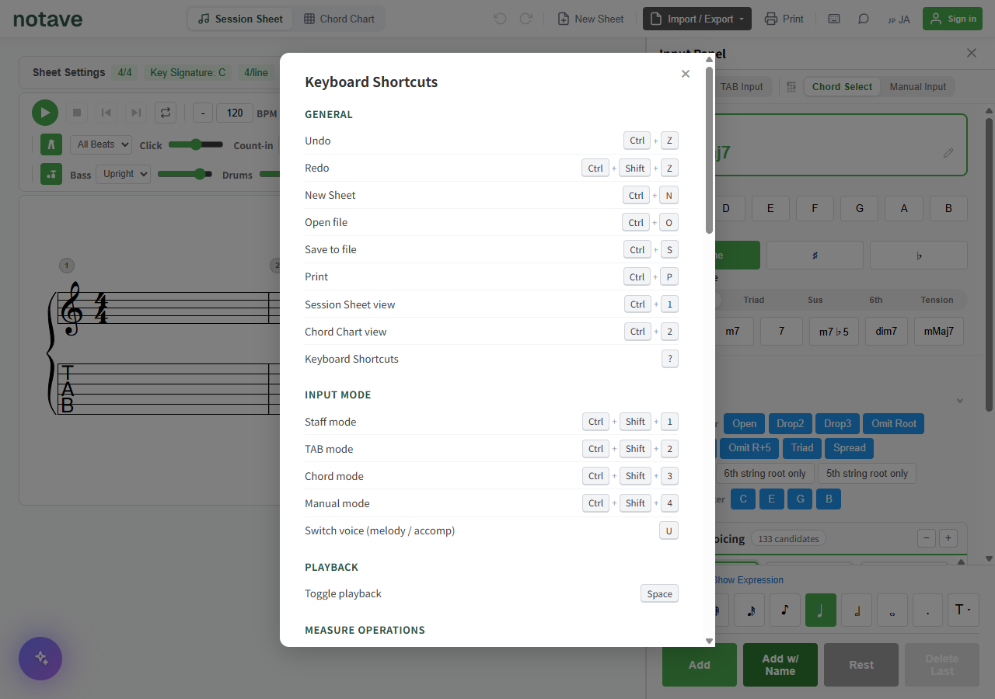This screenshot has height=699, width=995.
Task: Open the 4/4 time signature setting
Action: [x=124, y=72]
